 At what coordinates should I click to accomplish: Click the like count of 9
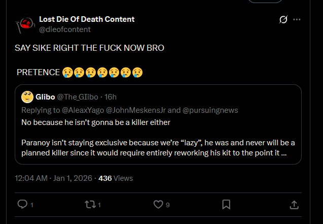(167, 205)
